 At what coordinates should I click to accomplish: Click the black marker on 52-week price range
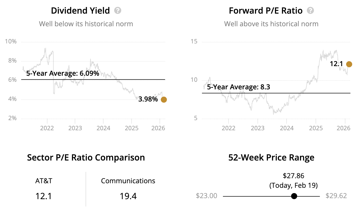tap(294, 196)
